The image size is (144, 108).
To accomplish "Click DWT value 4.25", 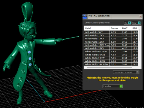I will point(125,48).
